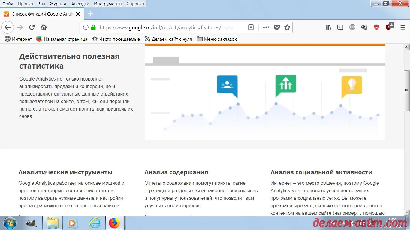Open the Правка menu
Screen dimensions: 410x230
click(25, 4)
